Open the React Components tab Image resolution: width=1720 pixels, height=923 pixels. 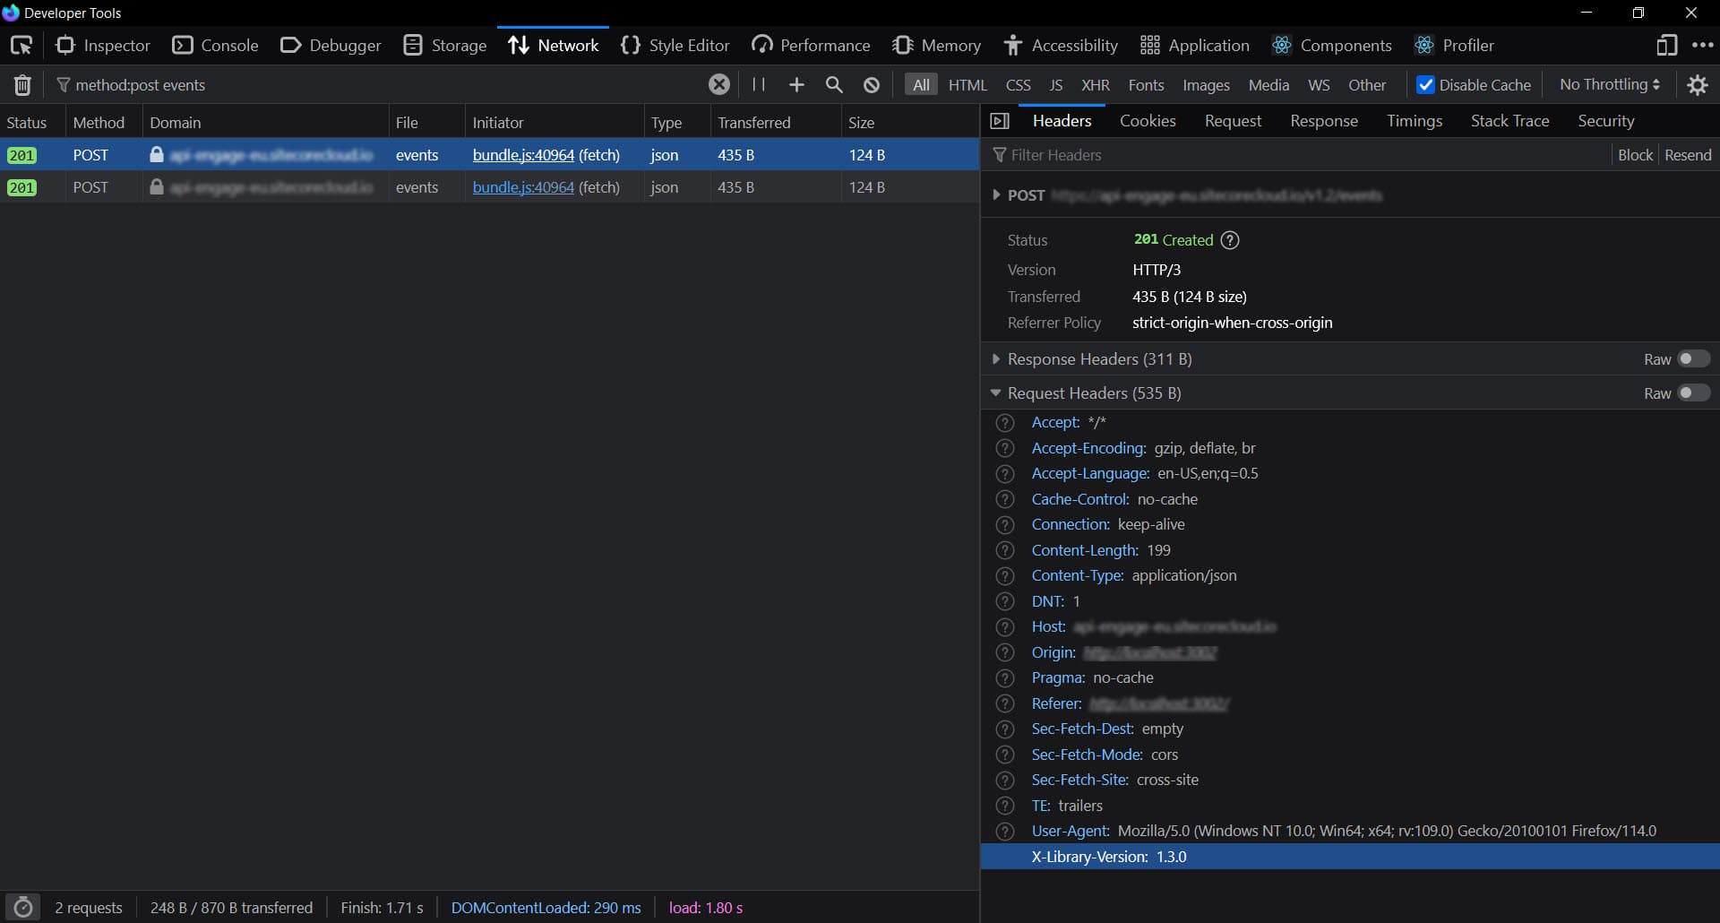[x=1332, y=45]
